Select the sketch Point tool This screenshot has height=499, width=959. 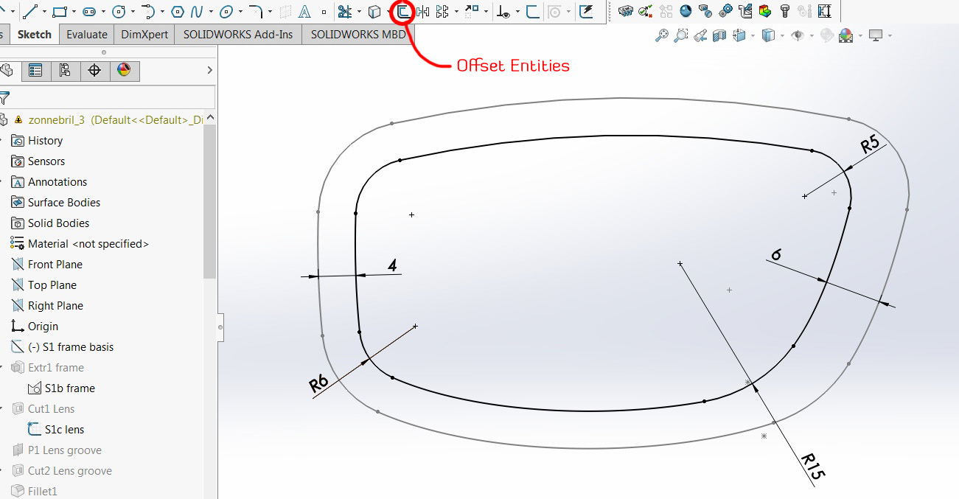tap(323, 12)
